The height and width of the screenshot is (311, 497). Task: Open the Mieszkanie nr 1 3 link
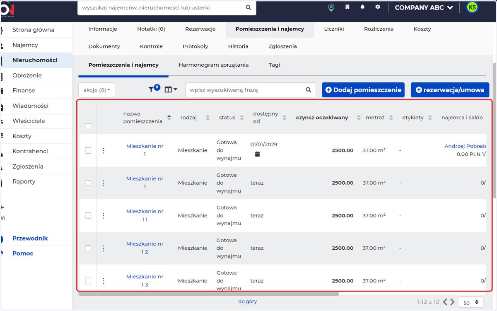(x=145, y=281)
